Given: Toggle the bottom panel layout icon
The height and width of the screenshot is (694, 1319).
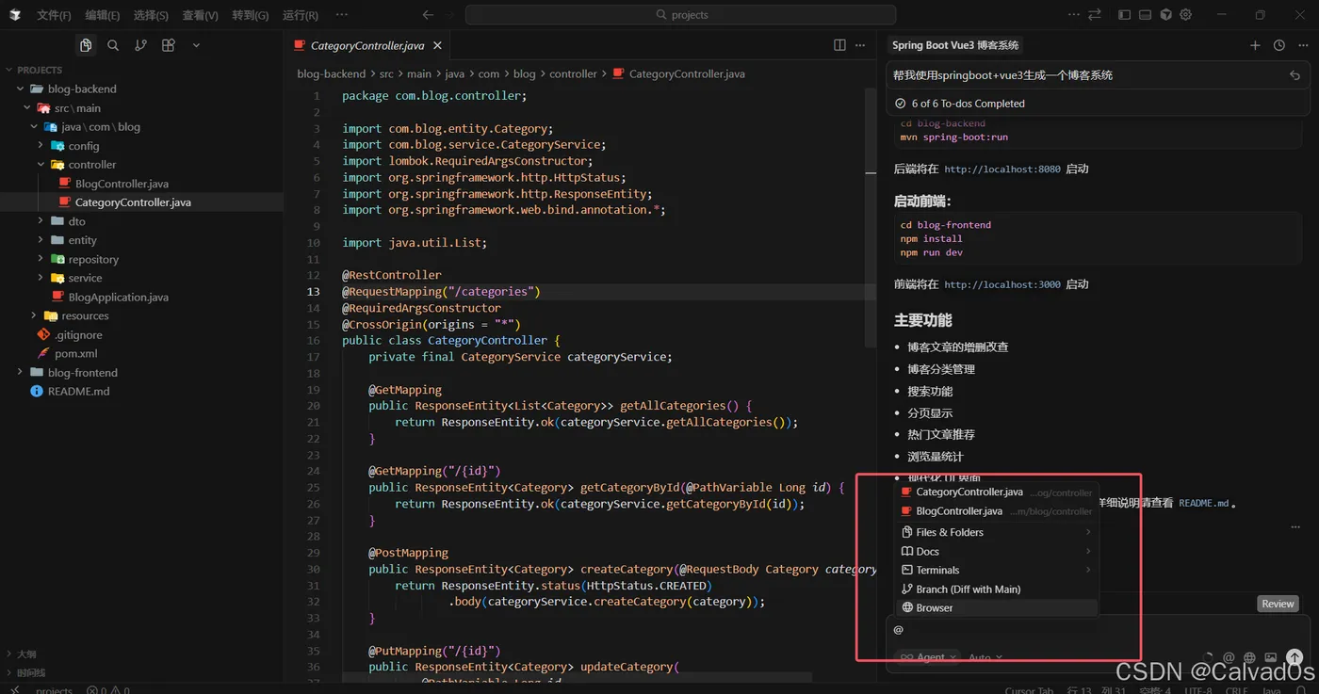Looking at the screenshot, I should (1145, 15).
